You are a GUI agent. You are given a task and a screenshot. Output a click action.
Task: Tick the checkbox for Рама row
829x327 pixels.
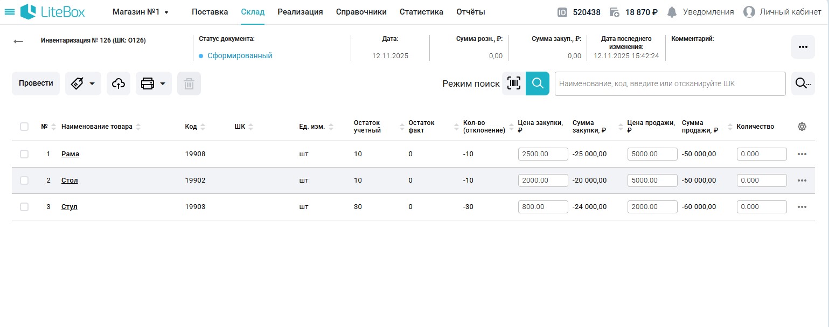[x=24, y=154]
